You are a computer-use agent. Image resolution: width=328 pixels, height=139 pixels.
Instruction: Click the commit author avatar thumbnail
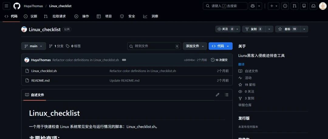[27, 60]
